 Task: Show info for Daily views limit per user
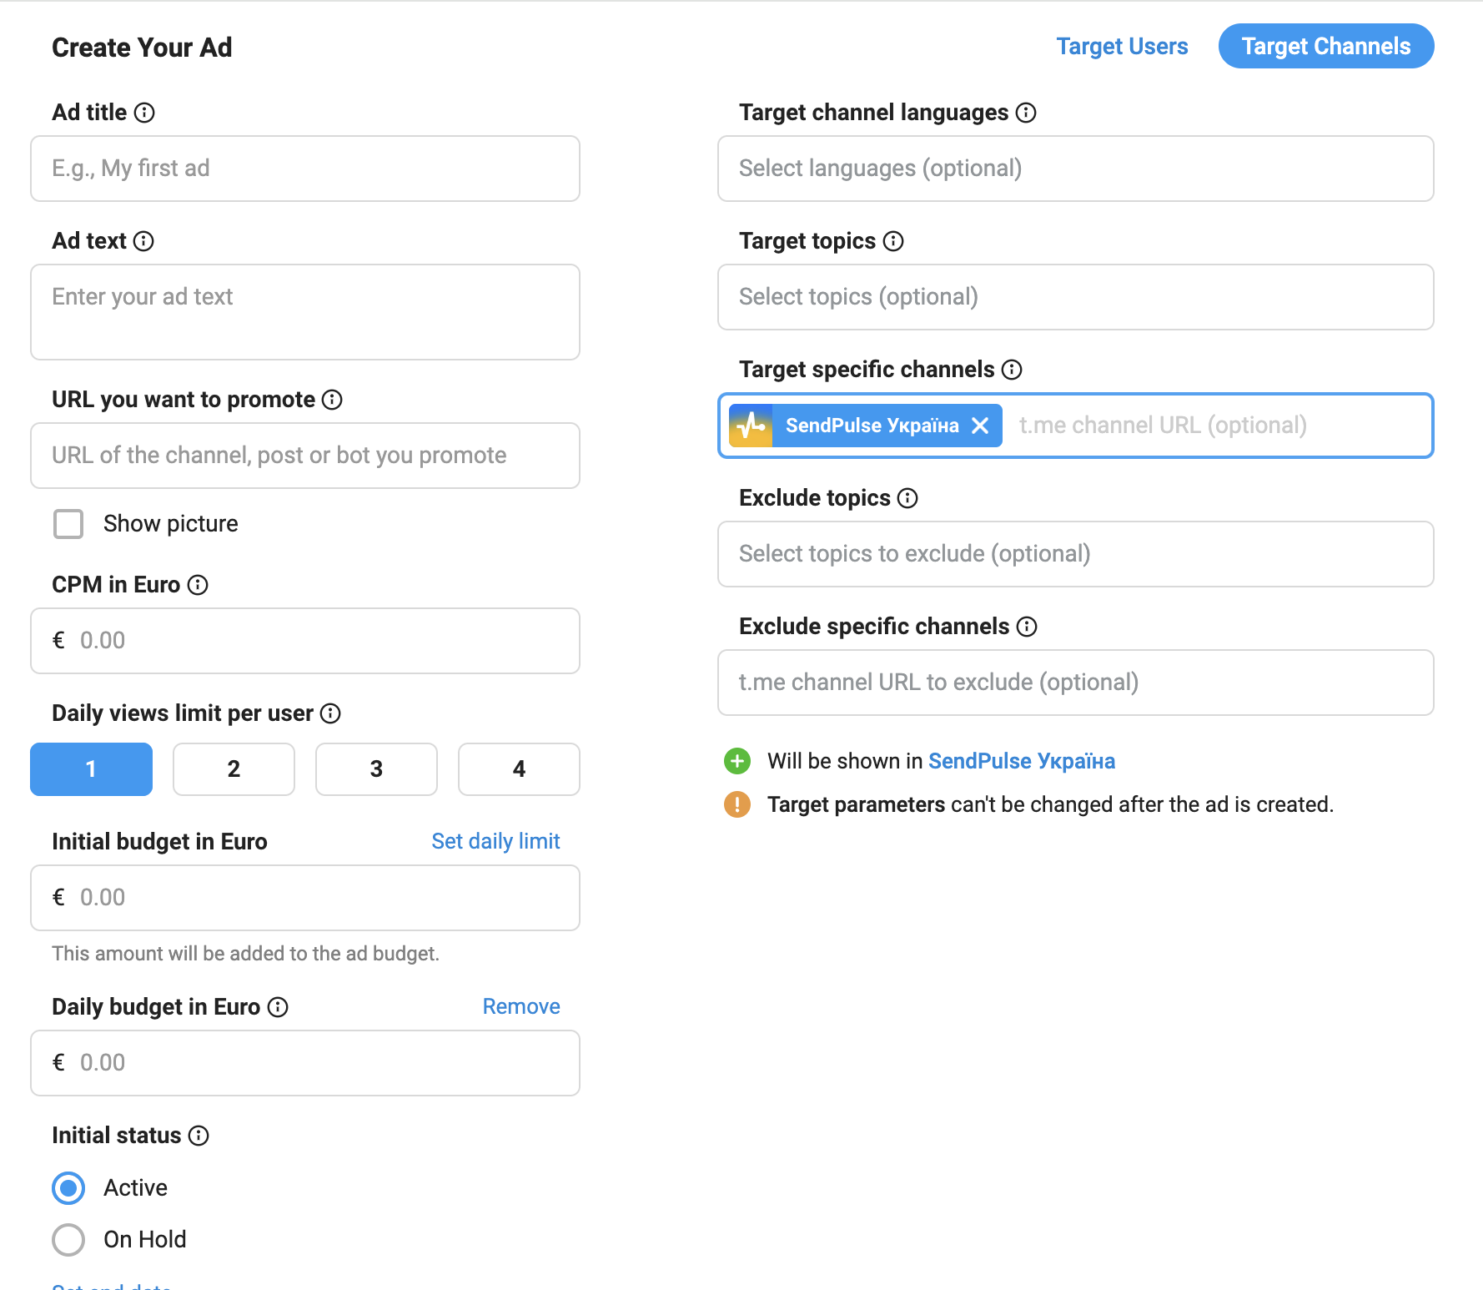click(330, 713)
